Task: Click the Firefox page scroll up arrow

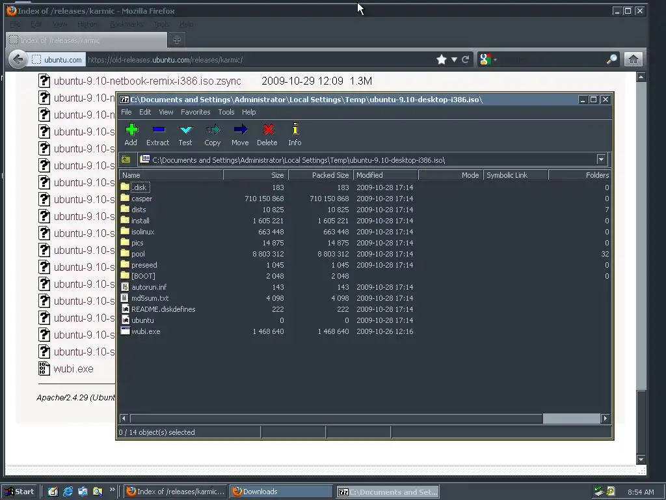Action: coord(641,77)
